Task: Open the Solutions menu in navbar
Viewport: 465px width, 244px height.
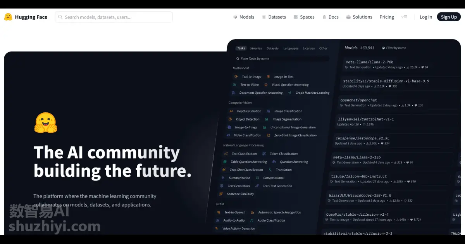Action: pos(362,17)
